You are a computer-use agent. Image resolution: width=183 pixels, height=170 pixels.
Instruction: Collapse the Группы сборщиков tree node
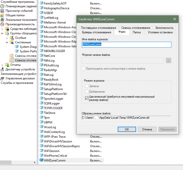pos(3,33)
